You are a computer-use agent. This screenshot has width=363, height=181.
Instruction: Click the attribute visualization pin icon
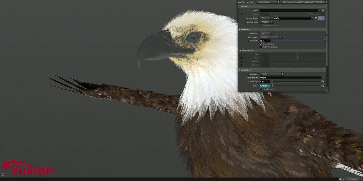click(x=316, y=18)
